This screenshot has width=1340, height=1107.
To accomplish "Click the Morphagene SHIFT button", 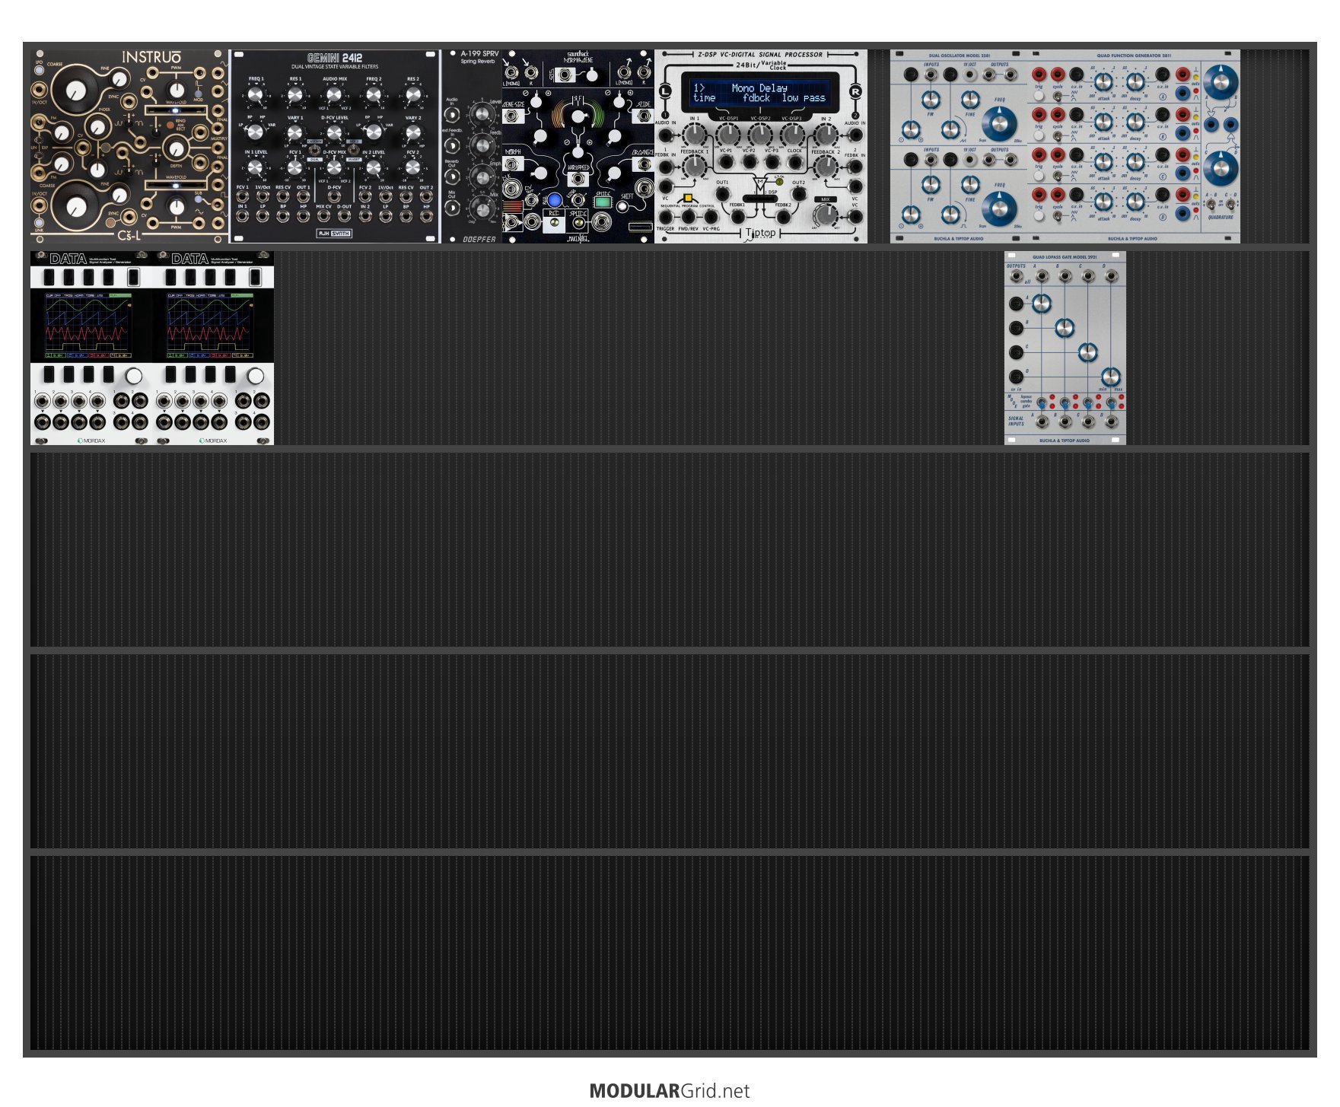I will point(622,207).
